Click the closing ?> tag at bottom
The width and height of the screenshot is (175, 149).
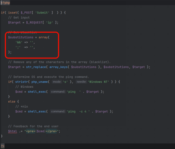[3, 146]
